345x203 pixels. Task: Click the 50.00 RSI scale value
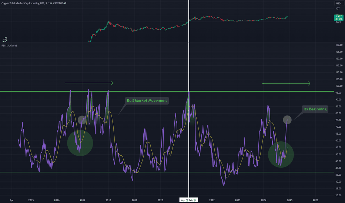pyautogui.click(x=339, y=154)
